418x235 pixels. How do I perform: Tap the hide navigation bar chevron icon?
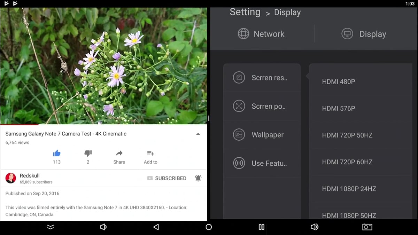[x=51, y=227]
